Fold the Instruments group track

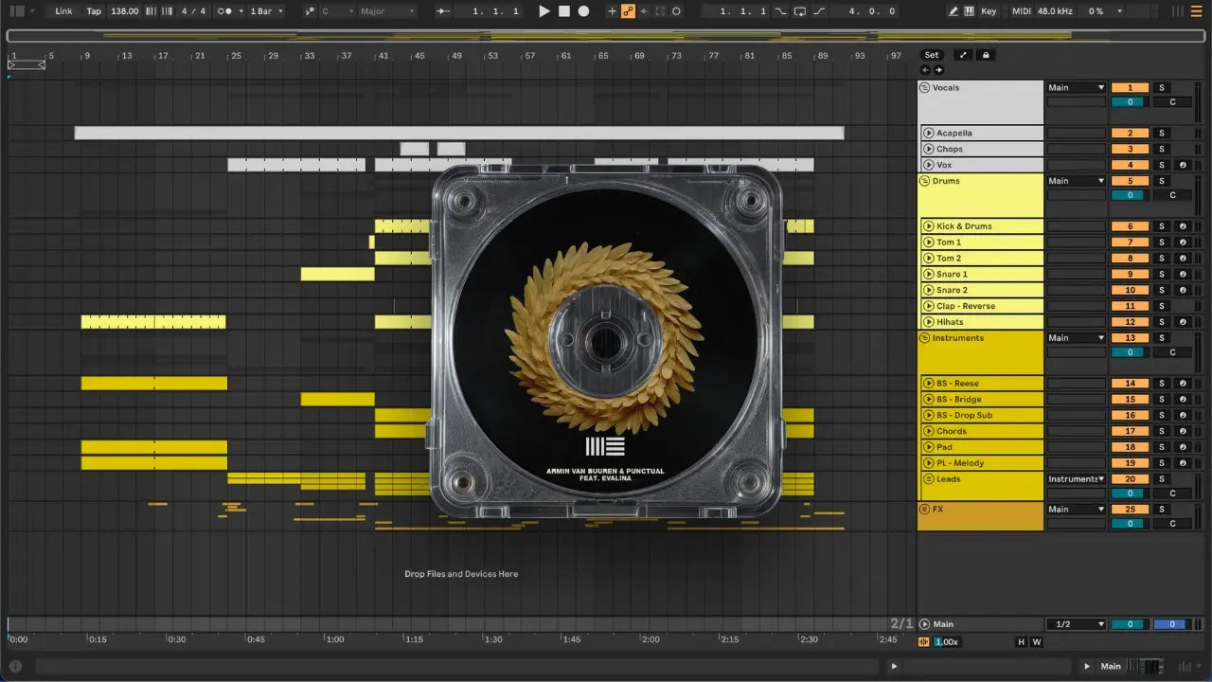pos(925,338)
